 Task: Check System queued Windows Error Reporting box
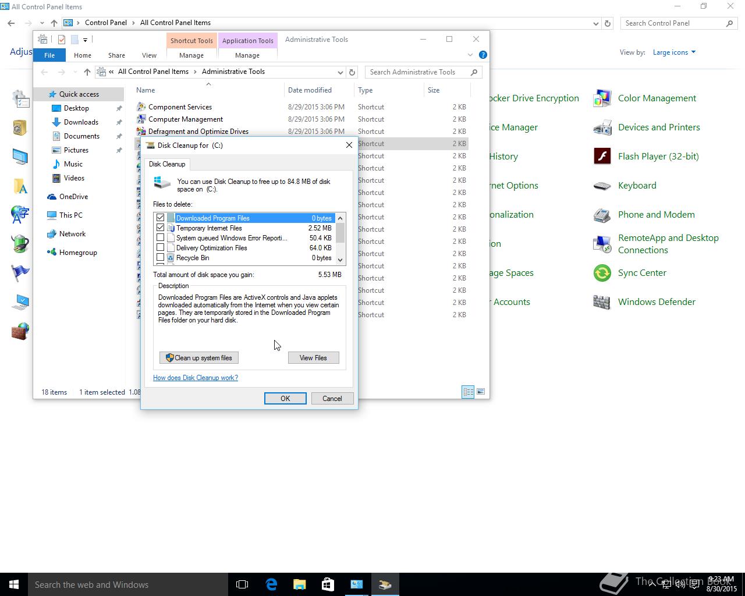(161, 237)
